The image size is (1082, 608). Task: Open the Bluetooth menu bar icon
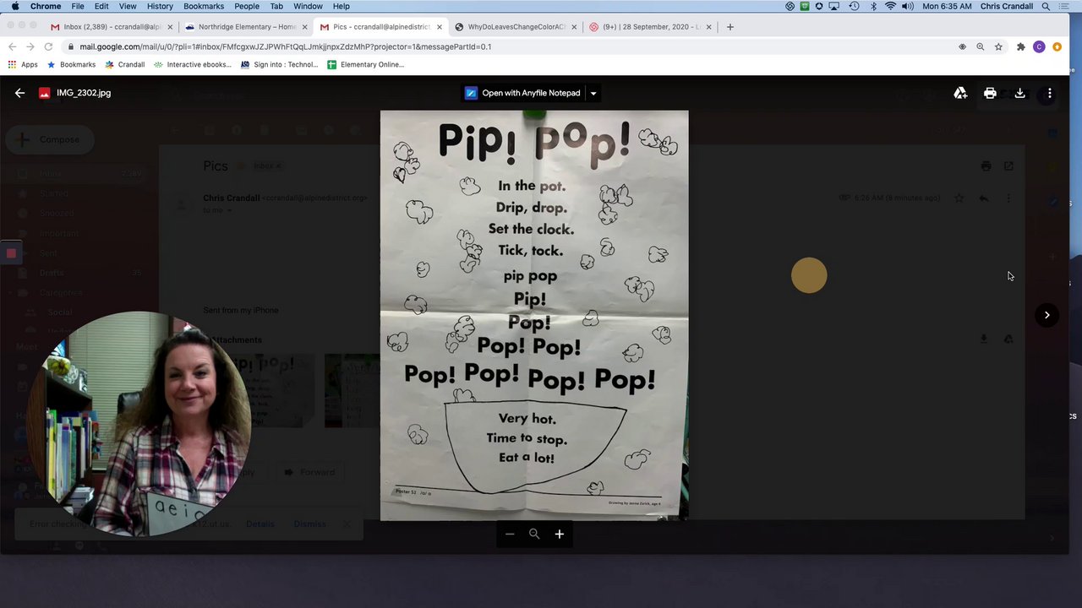873,6
